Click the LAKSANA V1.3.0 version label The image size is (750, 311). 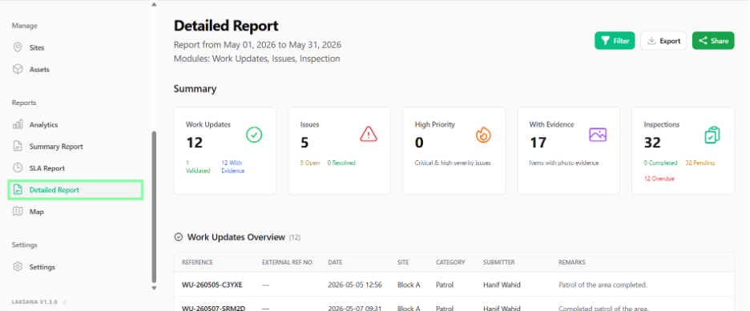[x=34, y=302]
